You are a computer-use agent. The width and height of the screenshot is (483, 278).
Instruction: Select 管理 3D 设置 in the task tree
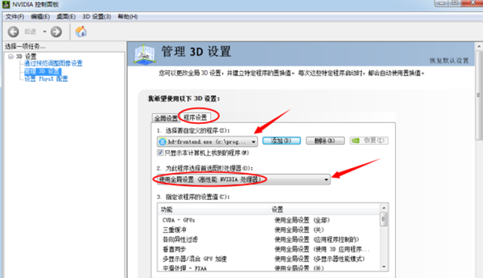click(x=43, y=71)
